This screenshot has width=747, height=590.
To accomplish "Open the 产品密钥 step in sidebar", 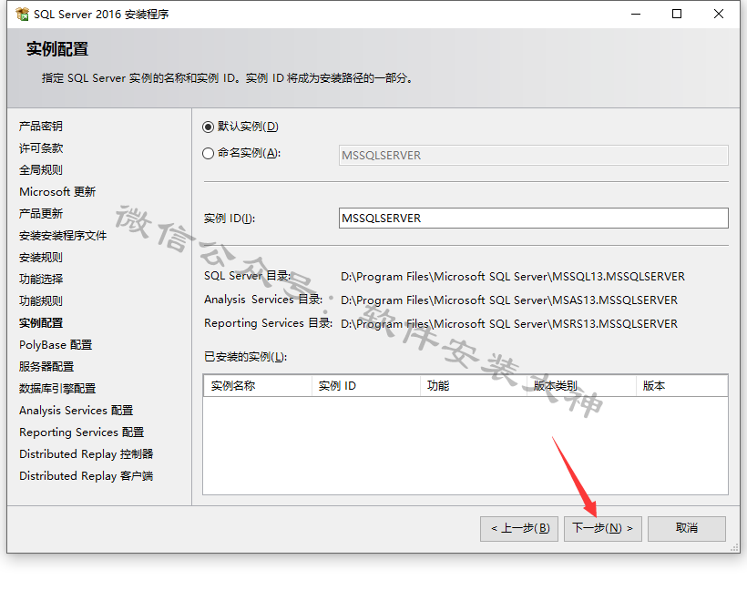I will (41, 127).
